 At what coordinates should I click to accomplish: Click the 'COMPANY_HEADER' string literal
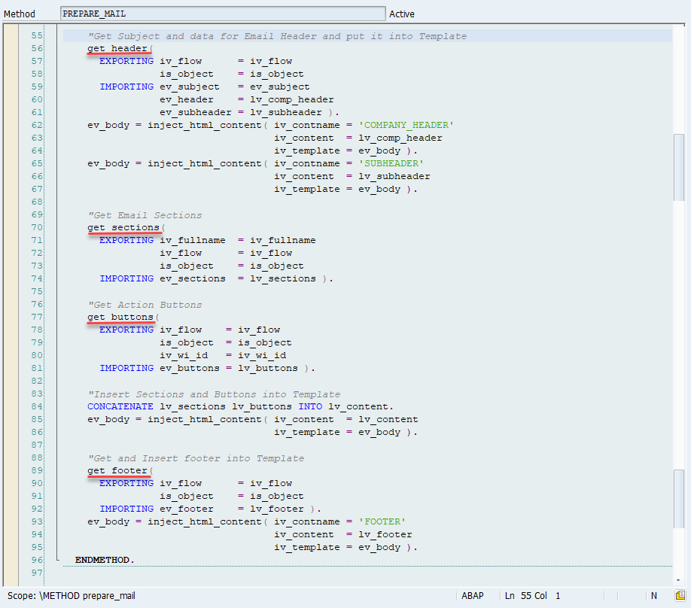coord(406,125)
